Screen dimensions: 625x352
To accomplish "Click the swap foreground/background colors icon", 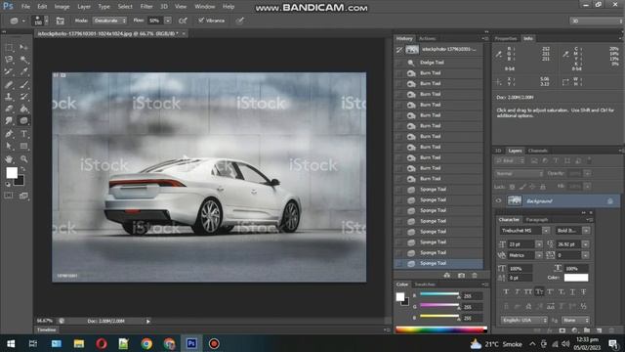I will [x=22, y=169].
